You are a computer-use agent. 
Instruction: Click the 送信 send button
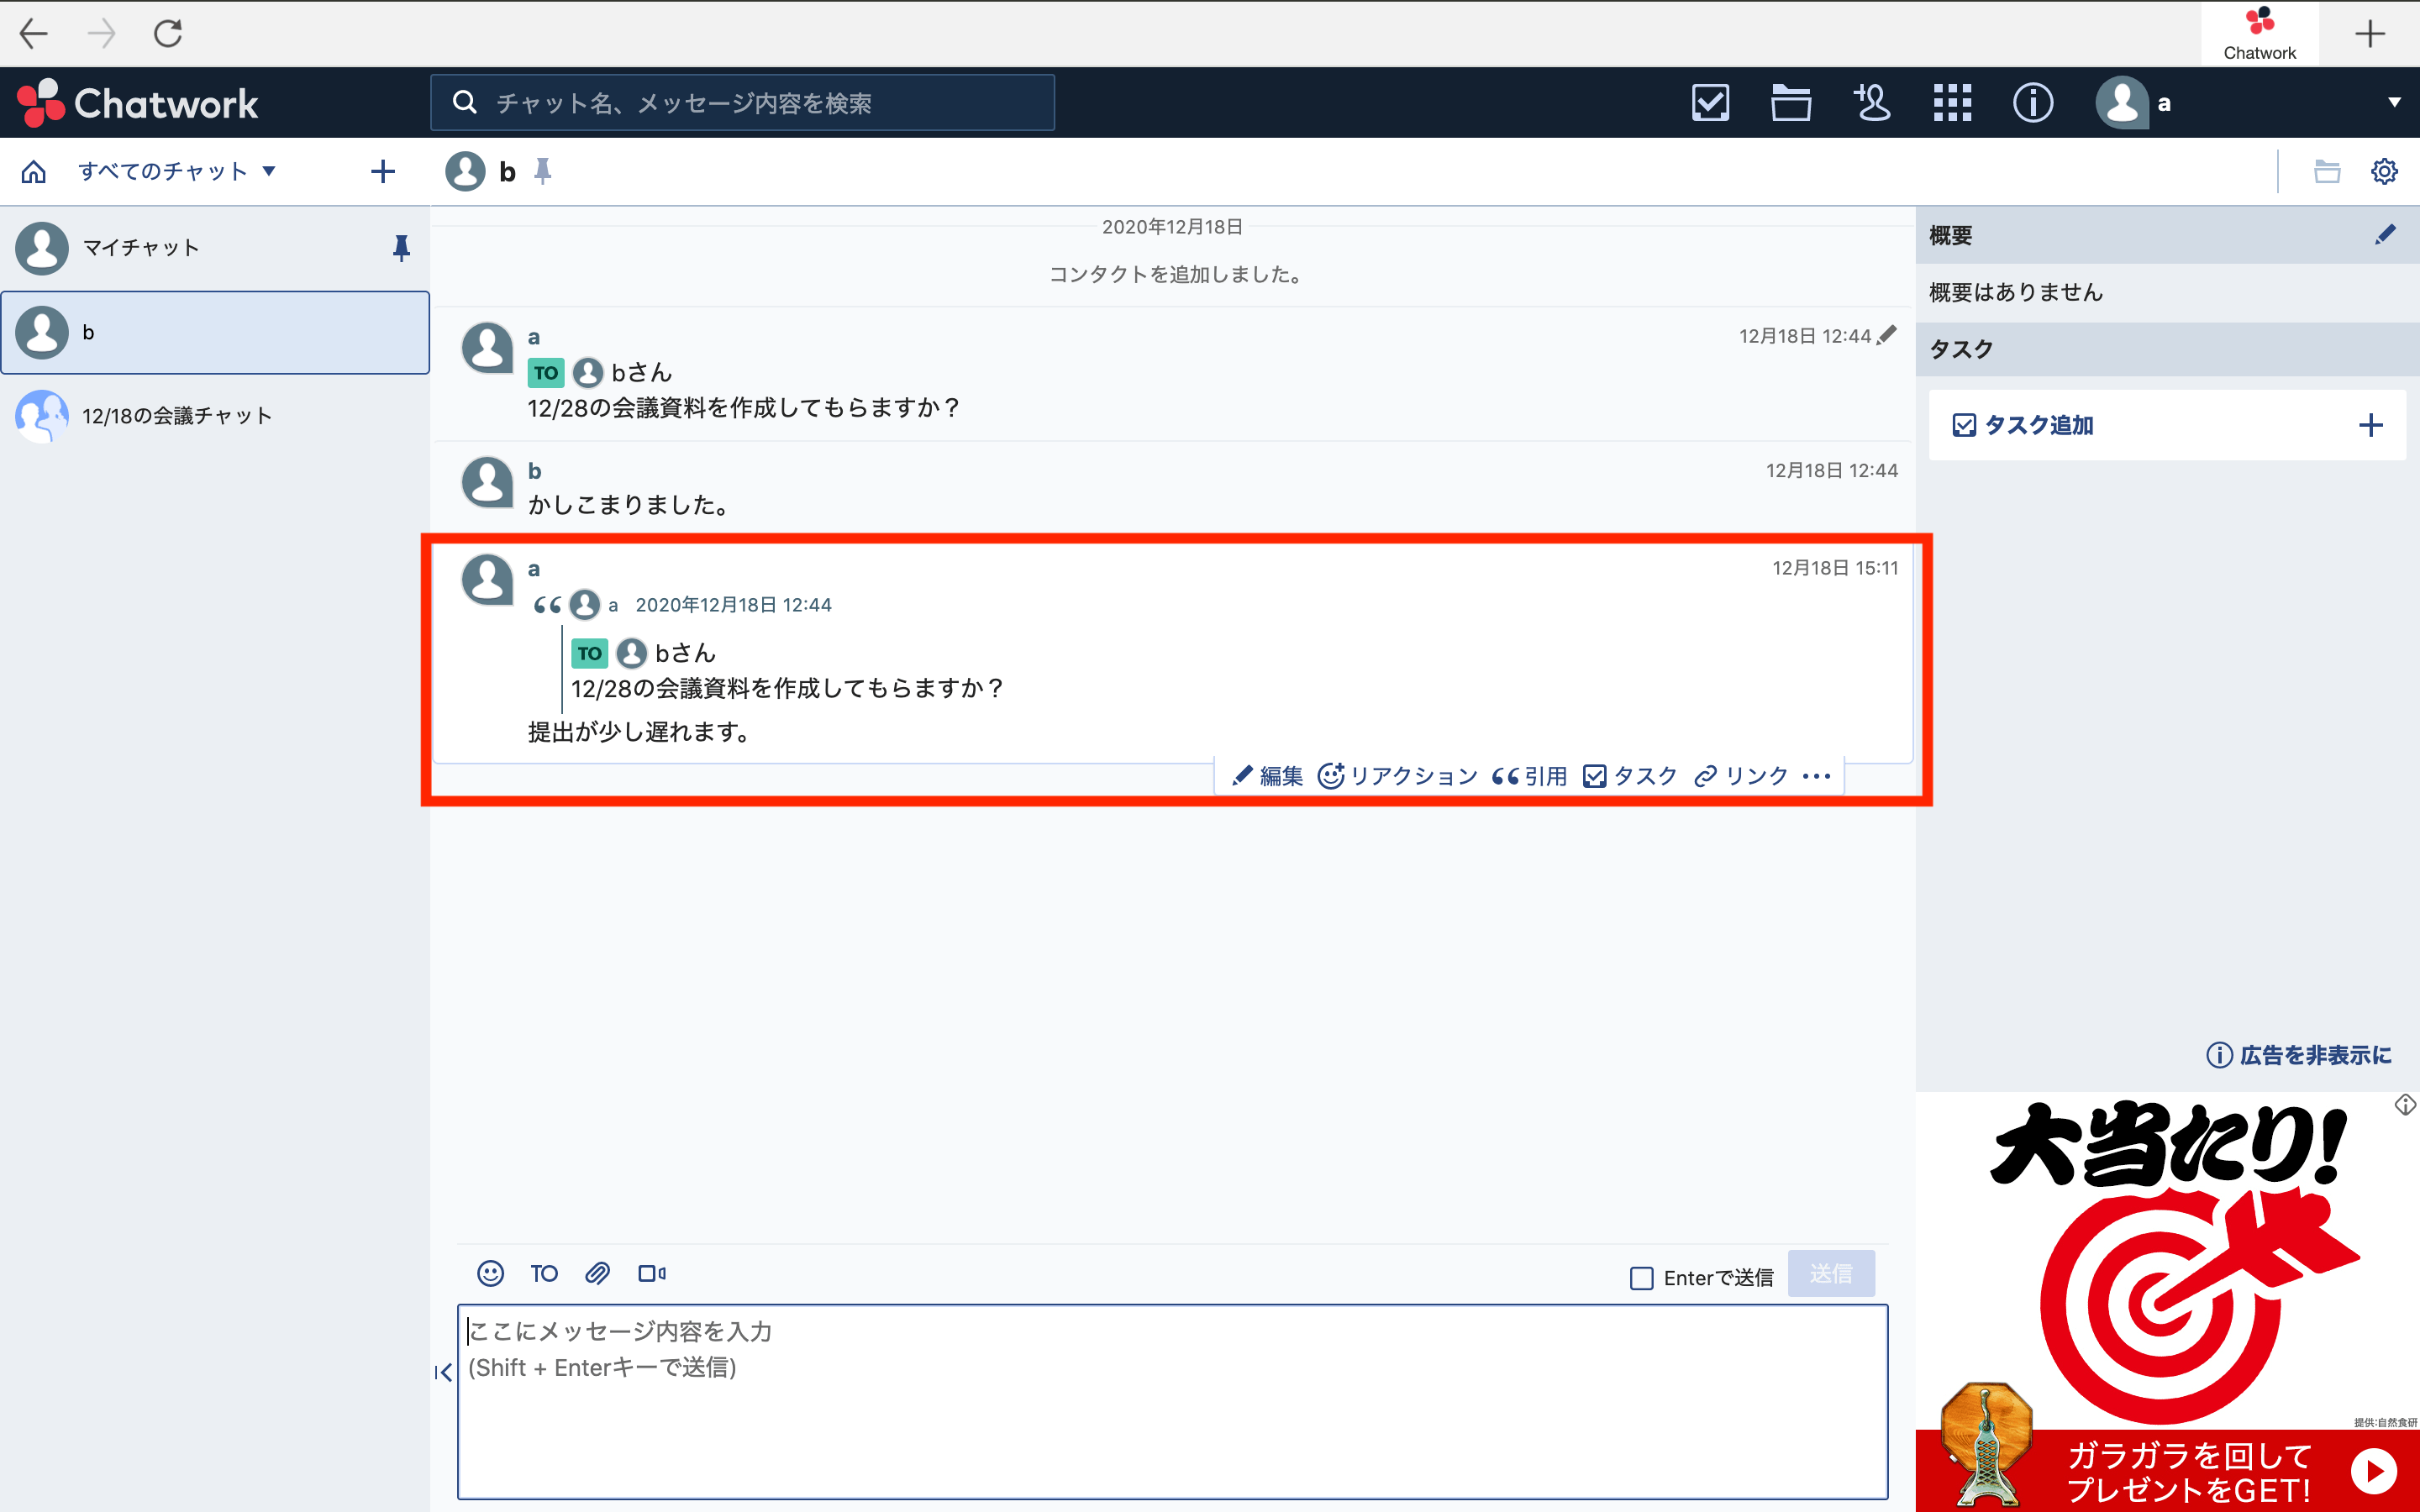coord(1830,1273)
